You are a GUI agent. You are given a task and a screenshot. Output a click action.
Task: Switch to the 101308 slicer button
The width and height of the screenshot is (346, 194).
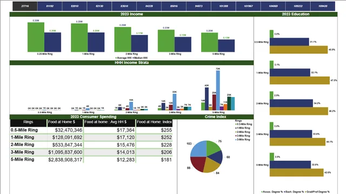pos(223,6)
